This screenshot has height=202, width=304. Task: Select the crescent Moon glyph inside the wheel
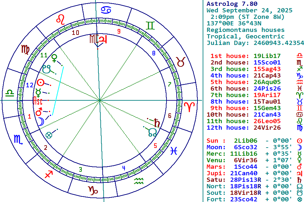coord(40,122)
